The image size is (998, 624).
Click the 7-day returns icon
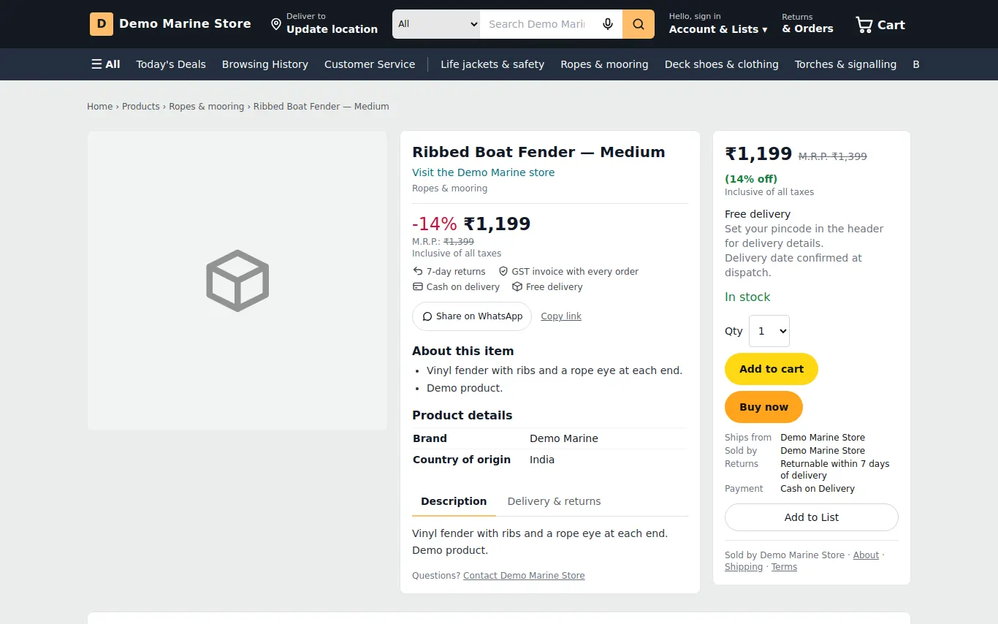[x=418, y=271]
